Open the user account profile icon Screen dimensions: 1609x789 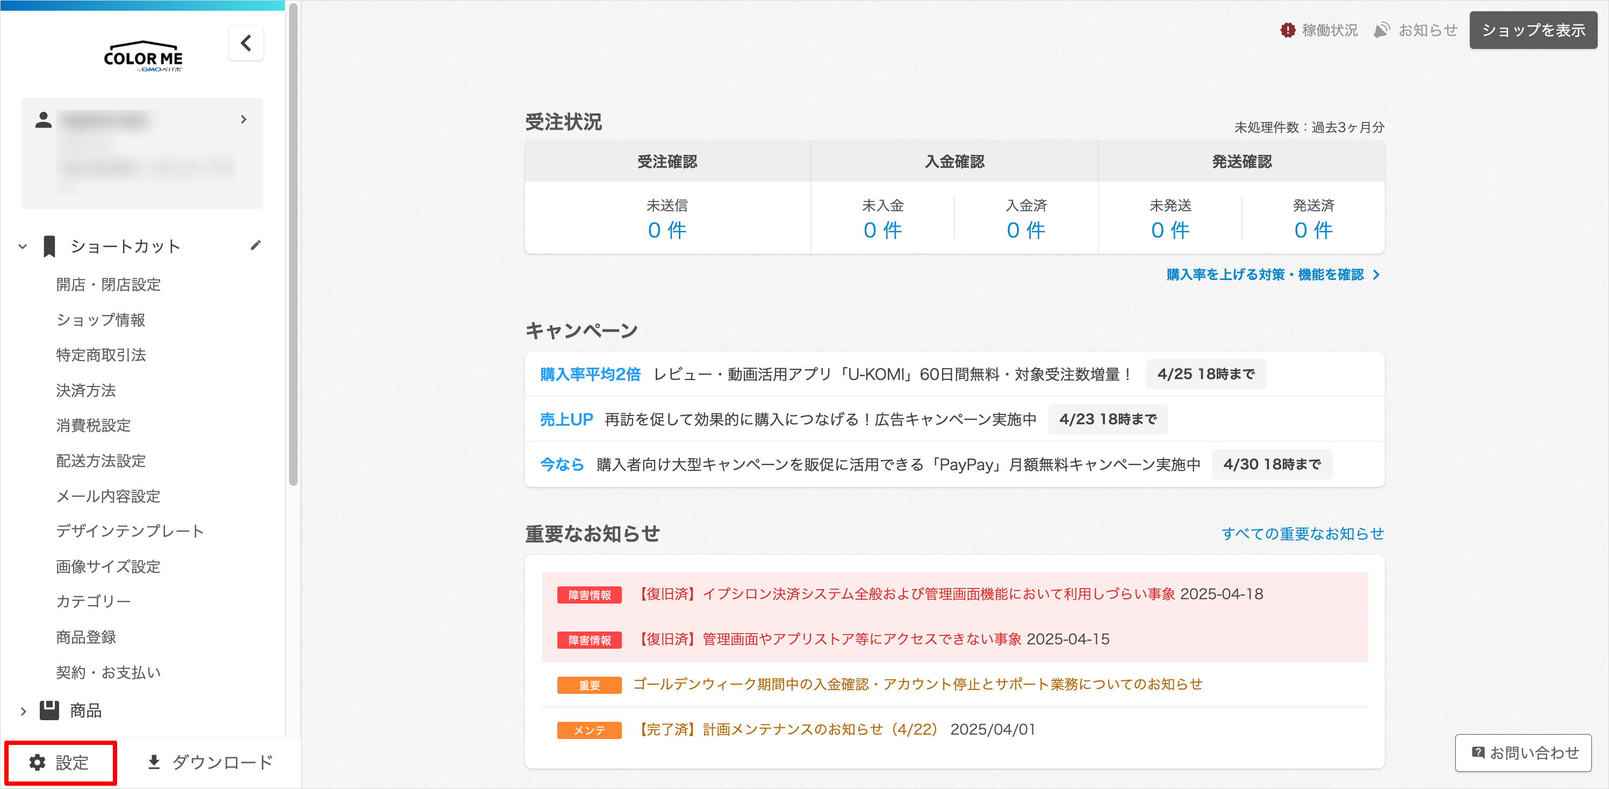point(43,119)
